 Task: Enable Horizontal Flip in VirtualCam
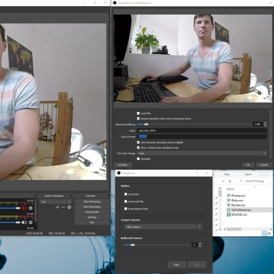coord(126,202)
